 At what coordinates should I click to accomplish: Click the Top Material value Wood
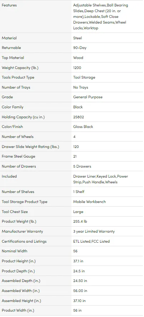tap(78, 58)
